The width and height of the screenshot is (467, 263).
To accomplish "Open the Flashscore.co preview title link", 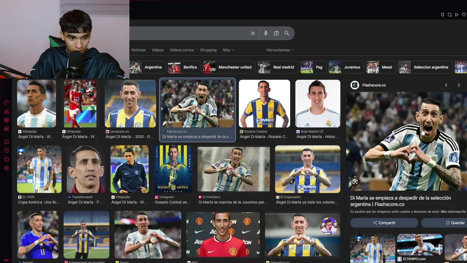I will (401, 201).
